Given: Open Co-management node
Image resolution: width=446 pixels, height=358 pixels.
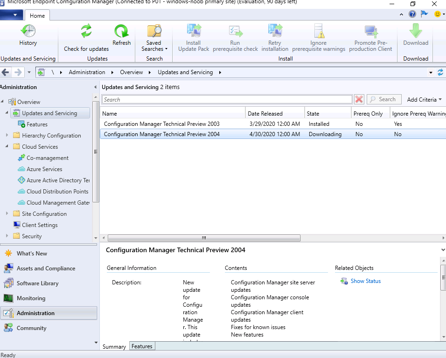Looking at the screenshot, I should [48, 158].
